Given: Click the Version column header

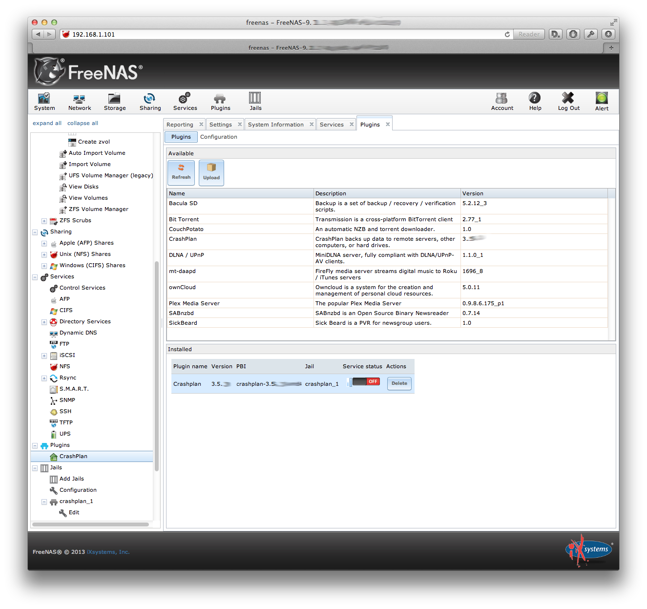Looking at the screenshot, I should click(534, 193).
